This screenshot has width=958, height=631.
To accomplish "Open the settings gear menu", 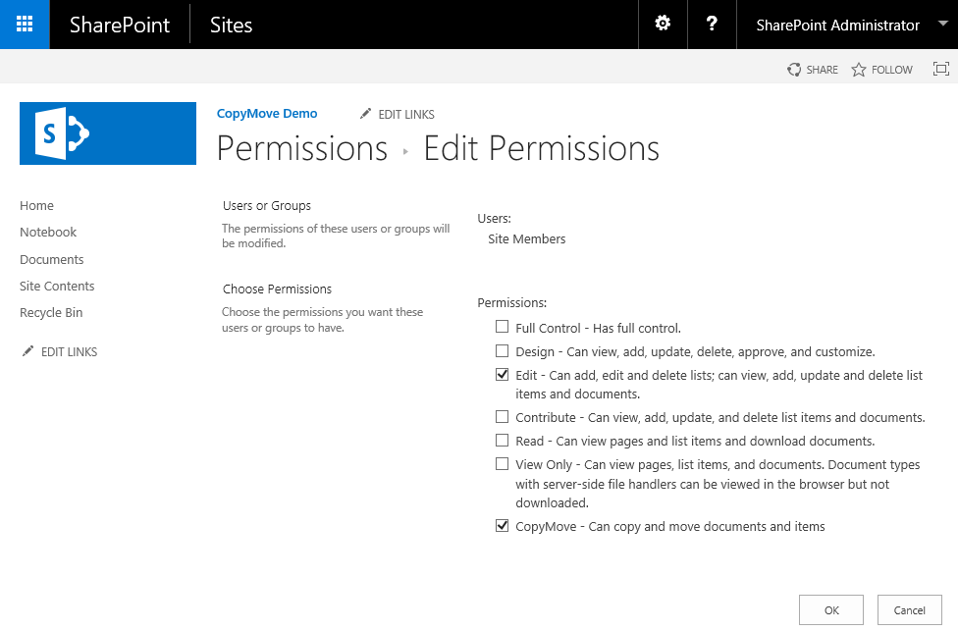I will [663, 25].
